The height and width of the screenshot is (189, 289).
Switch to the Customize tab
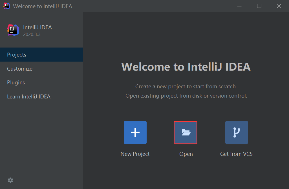coord(20,69)
